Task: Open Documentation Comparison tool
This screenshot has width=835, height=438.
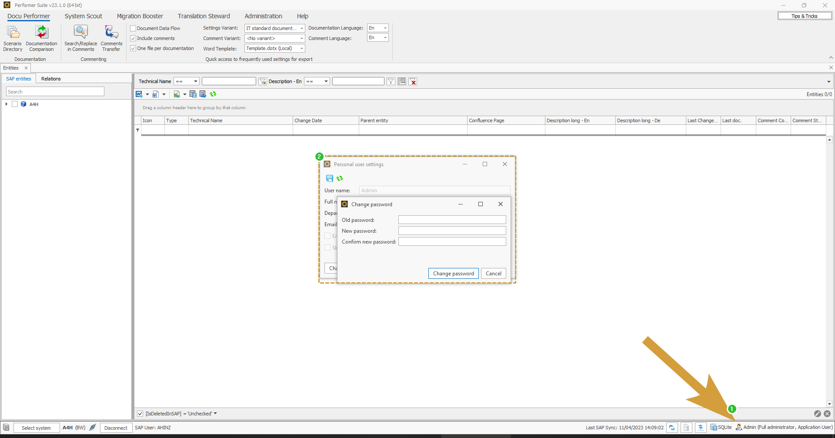Action: 41,38
